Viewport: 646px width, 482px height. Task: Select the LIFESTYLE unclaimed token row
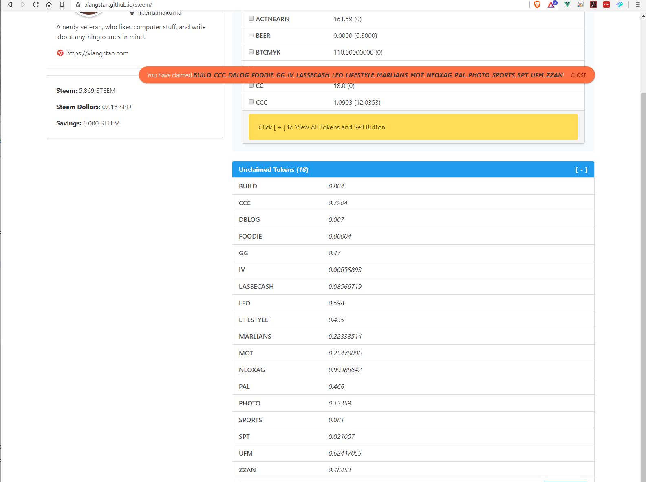(413, 320)
